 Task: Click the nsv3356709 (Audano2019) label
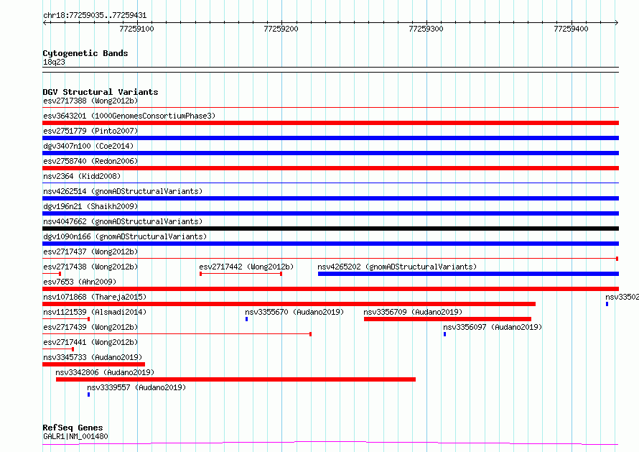(414, 312)
